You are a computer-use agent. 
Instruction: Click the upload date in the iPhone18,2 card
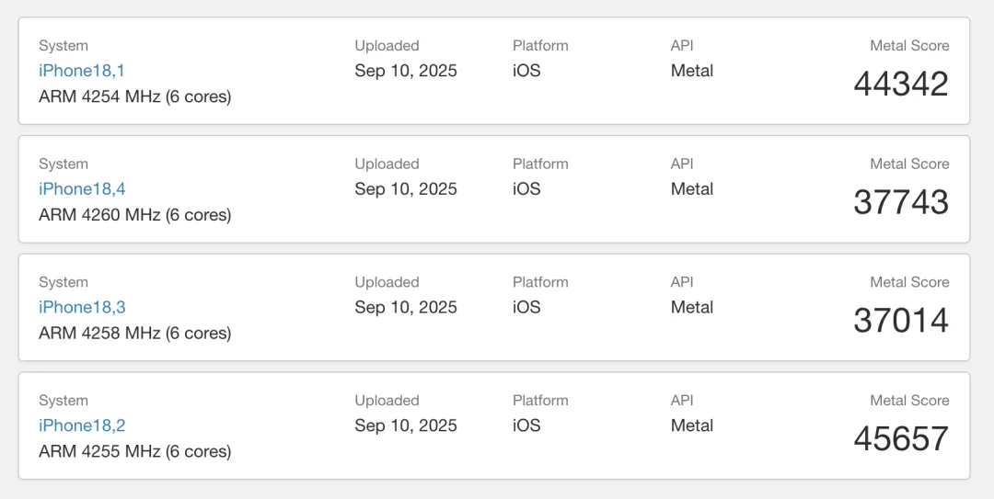pos(406,426)
